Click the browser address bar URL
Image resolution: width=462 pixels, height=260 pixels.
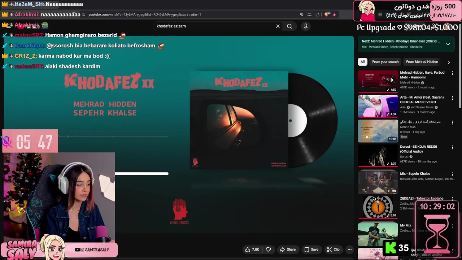click(144, 14)
